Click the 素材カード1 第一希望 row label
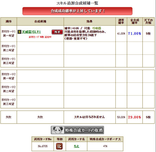Screen dimensions: 156x152 tap(8, 33)
